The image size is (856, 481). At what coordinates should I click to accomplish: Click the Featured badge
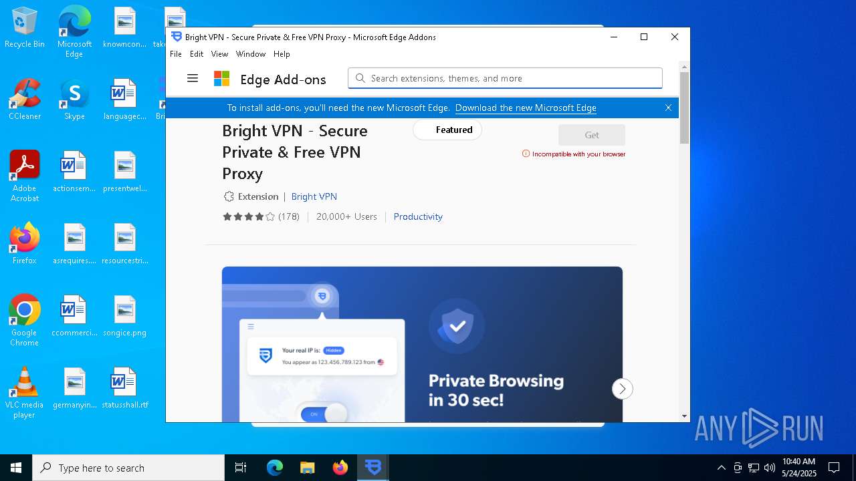pyautogui.click(x=447, y=130)
